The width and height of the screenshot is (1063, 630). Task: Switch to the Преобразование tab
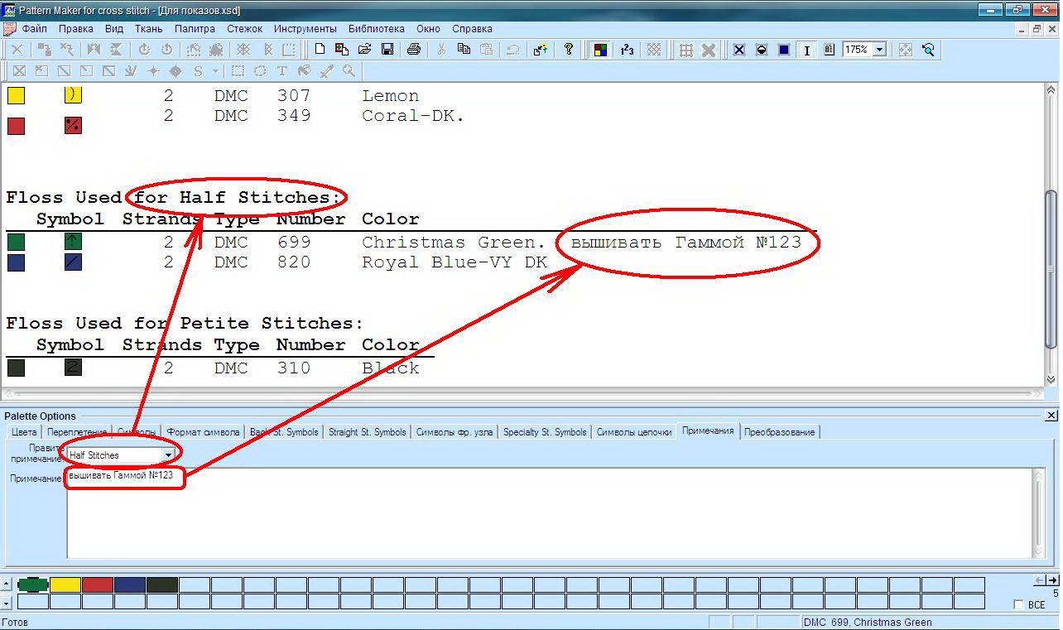(779, 432)
